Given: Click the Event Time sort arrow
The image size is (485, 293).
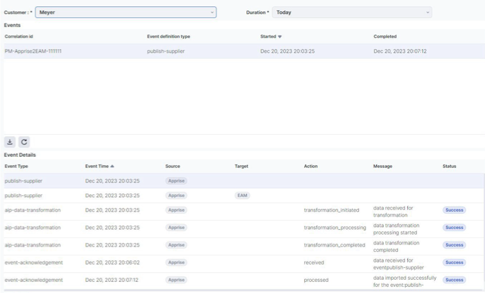Looking at the screenshot, I should click(x=113, y=167).
